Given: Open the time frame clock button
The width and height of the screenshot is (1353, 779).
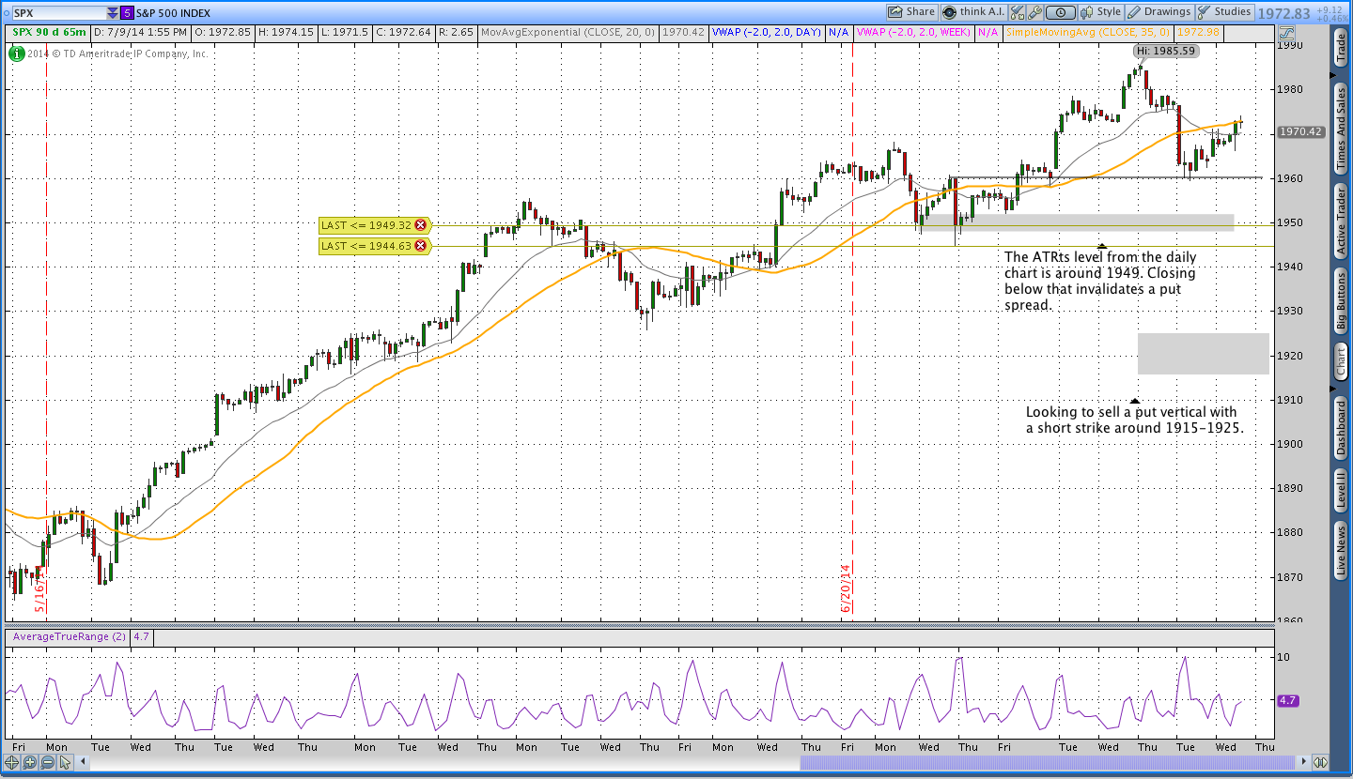Looking at the screenshot, I should (1061, 12).
